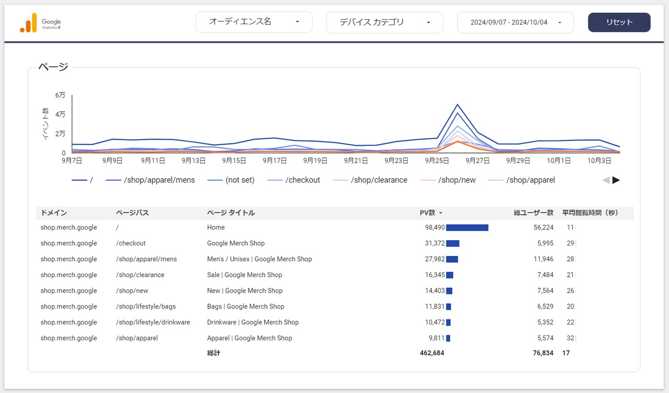Toggle the /shop/new legend entry
Viewport: 669px width, 393px height.
pos(447,180)
